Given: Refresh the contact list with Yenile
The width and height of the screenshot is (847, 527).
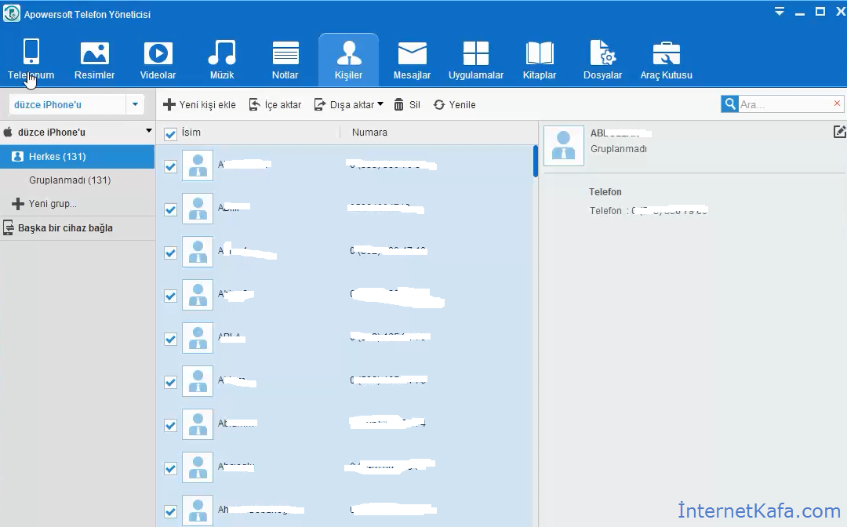Looking at the screenshot, I should [454, 105].
